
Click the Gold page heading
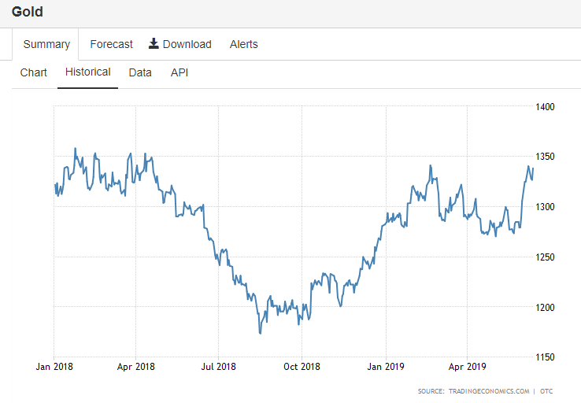pos(27,12)
